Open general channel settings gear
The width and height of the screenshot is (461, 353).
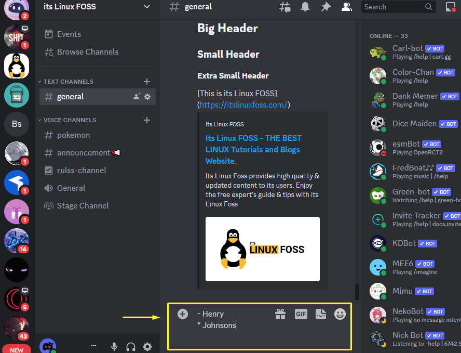(x=147, y=97)
